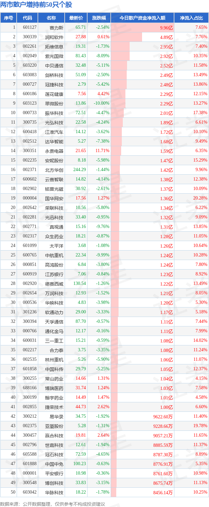Select stock name 平安银行
The image size is (209, 507).
(54, 473)
